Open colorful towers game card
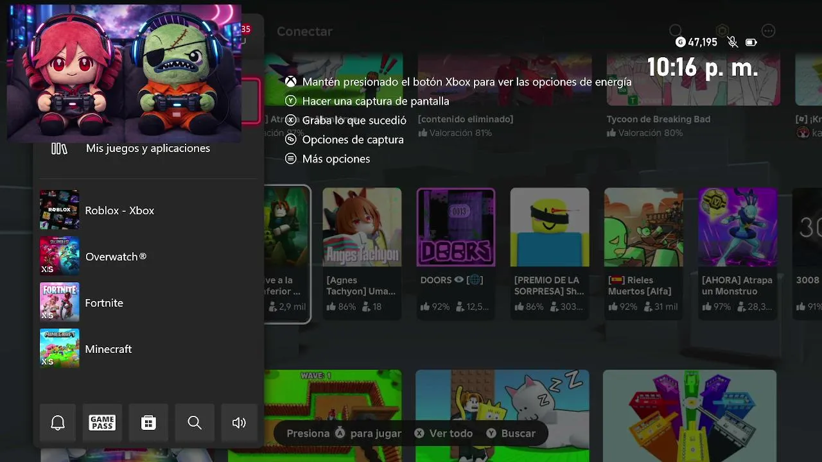This screenshot has width=822, height=462. pos(690,416)
